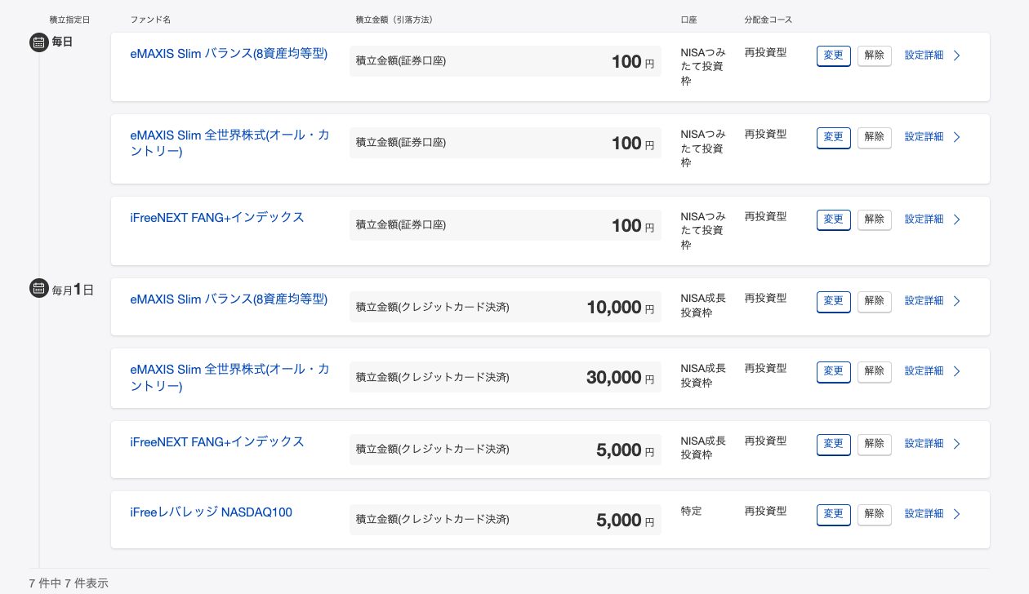Screen dimensions: 1029x594
Task: Click the 10,000円 amount box for eMAXIS Slim バランス
Action: coord(505,307)
